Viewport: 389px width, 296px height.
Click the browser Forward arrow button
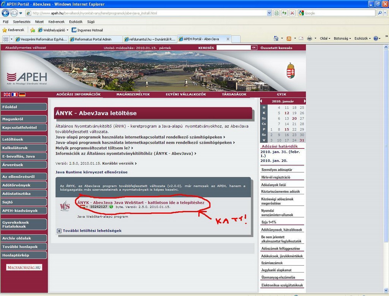tap(14, 13)
